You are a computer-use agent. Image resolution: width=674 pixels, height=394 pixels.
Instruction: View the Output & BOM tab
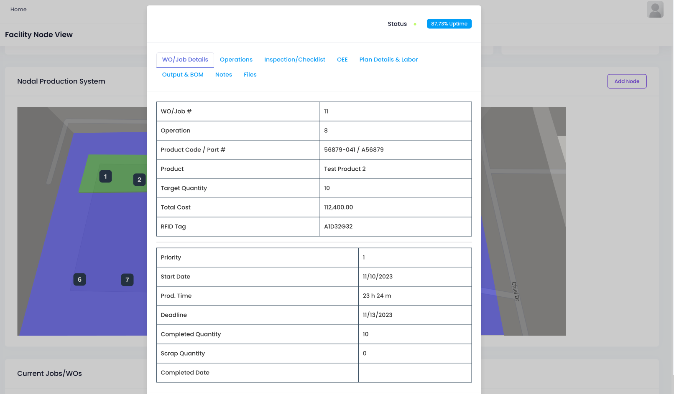[183, 75]
